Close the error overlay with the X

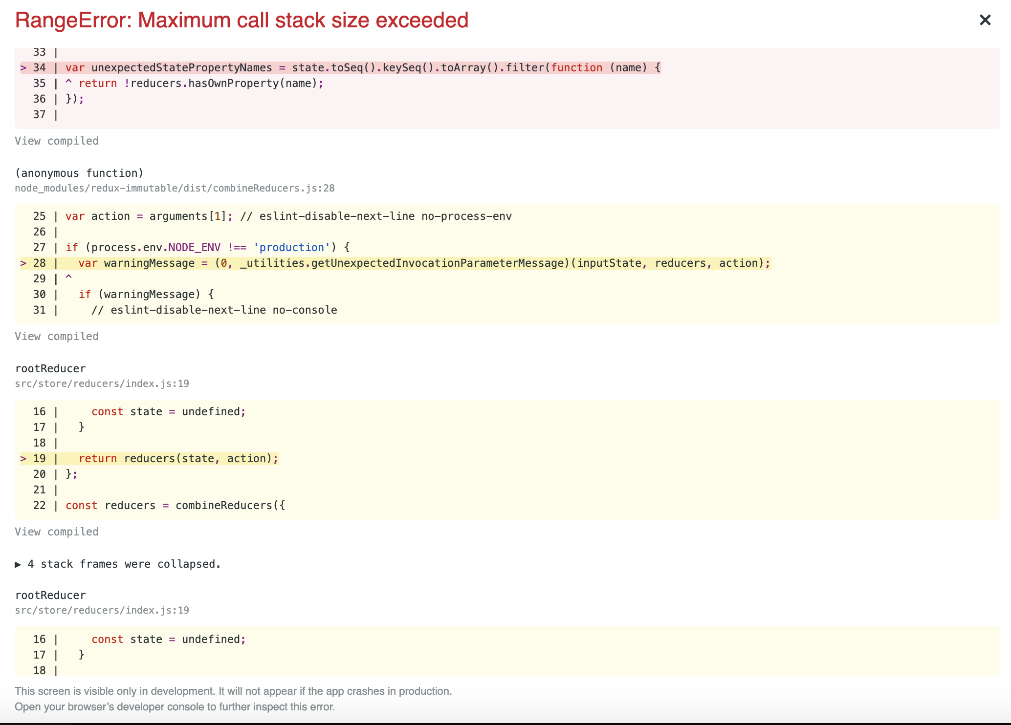pos(985,20)
